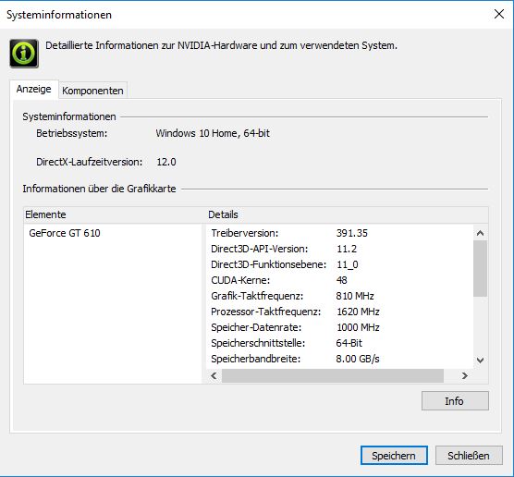
Task: Click the value 1000 MHz
Action: 358,327
